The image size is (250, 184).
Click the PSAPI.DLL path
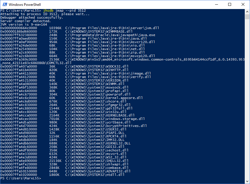pyautogui.click(x=95, y=133)
